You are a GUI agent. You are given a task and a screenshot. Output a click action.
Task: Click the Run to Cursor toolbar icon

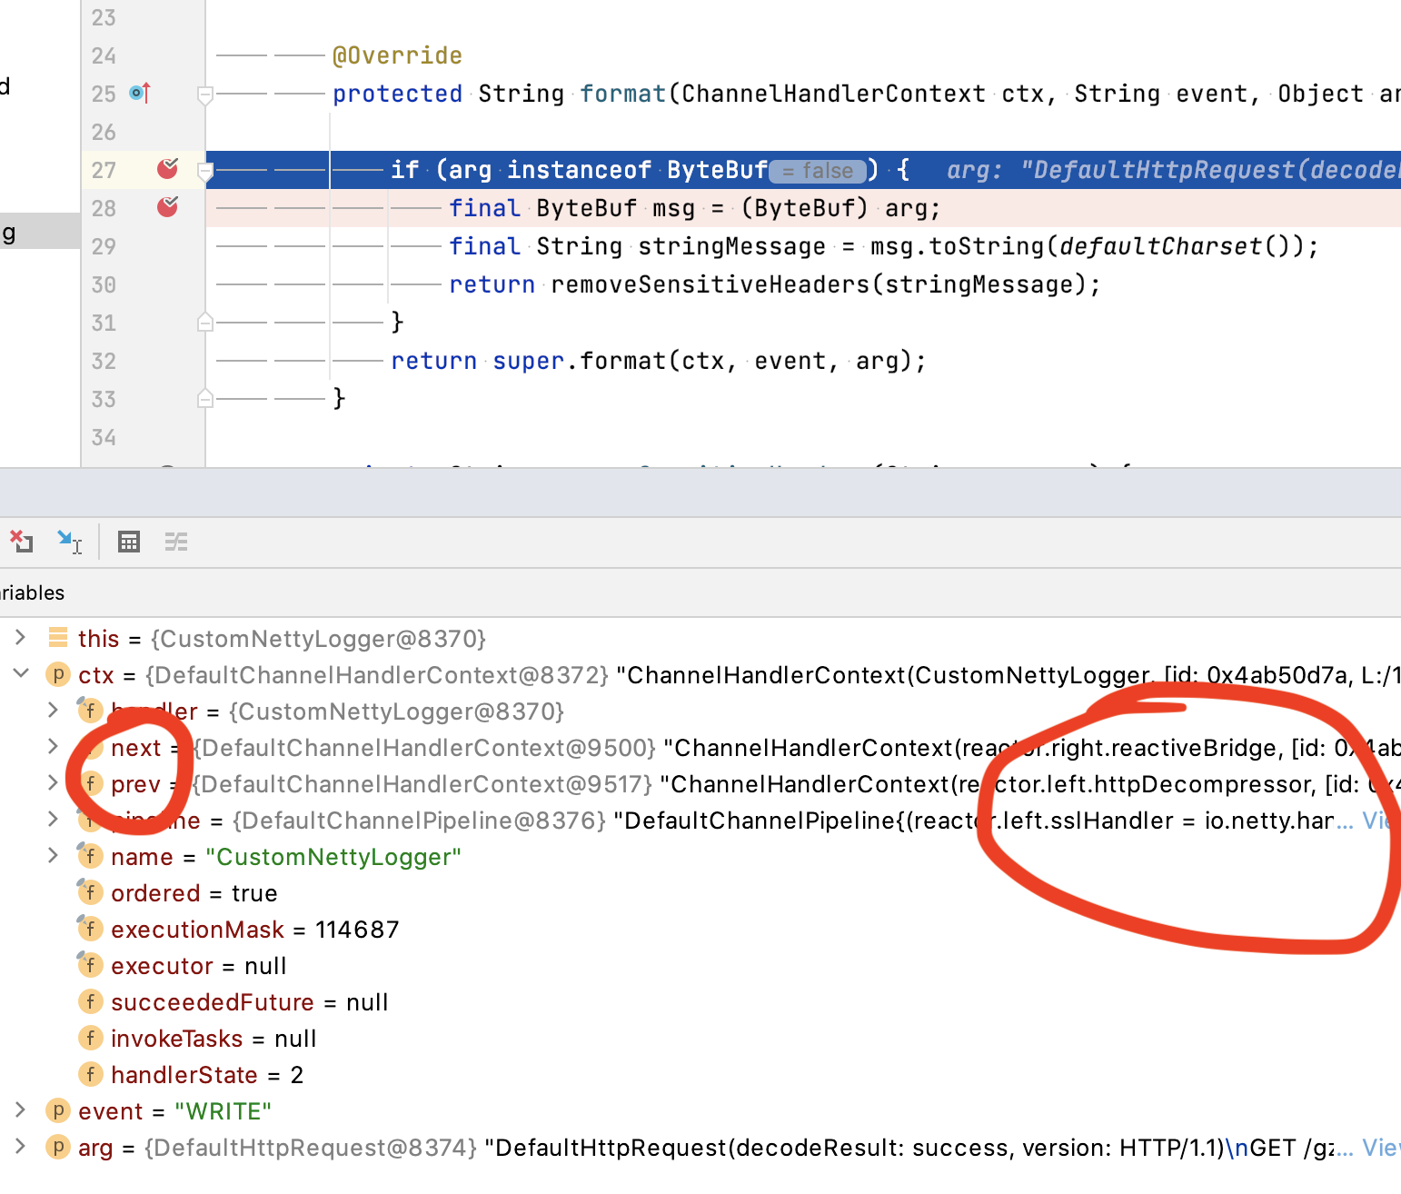69,542
